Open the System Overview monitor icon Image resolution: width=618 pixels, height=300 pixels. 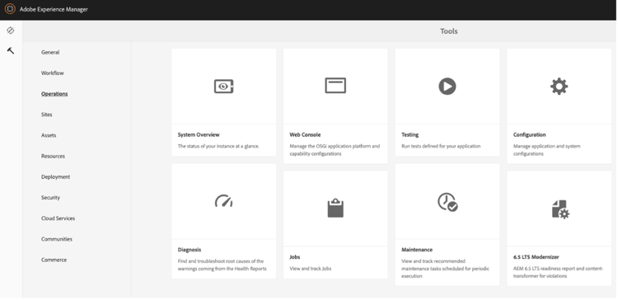pyautogui.click(x=224, y=86)
